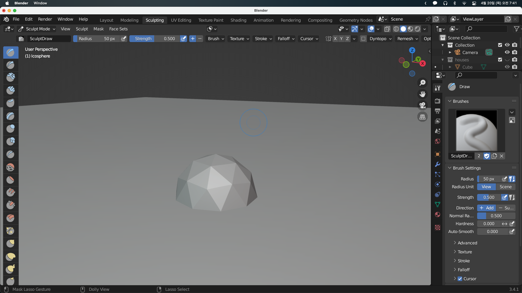Screen dimensions: 522x293
Task: Open the Output properties tab icon
Action: [x=437, y=111]
